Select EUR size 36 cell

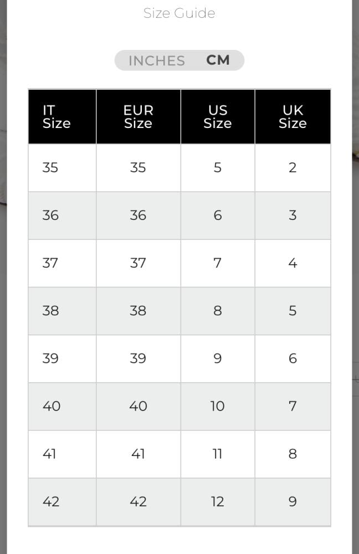[138, 216]
